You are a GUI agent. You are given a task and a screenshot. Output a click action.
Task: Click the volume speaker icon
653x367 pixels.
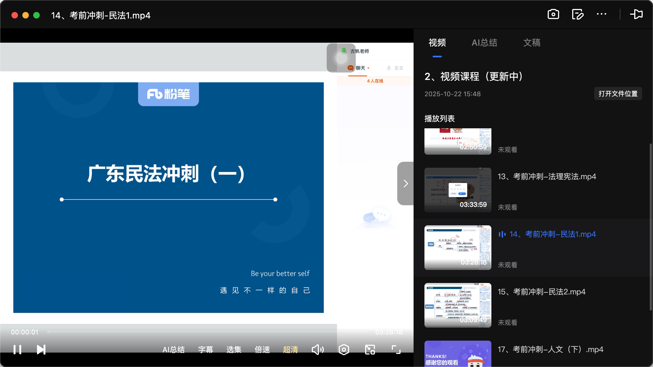click(318, 350)
